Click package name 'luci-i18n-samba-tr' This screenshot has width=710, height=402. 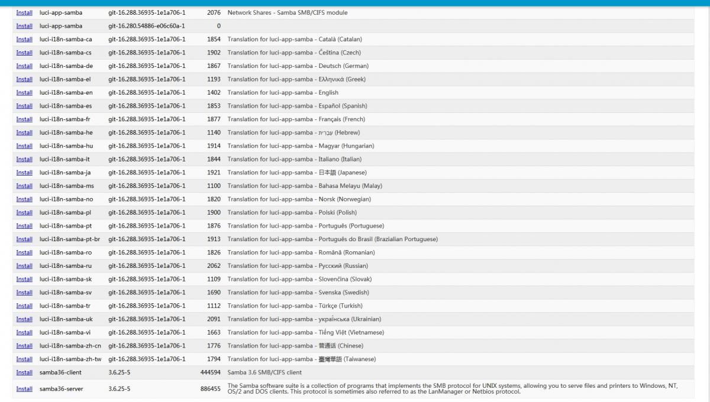(65, 306)
